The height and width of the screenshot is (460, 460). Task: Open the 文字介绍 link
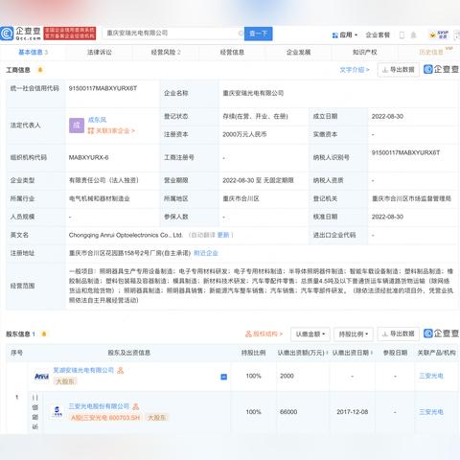[355, 70]
